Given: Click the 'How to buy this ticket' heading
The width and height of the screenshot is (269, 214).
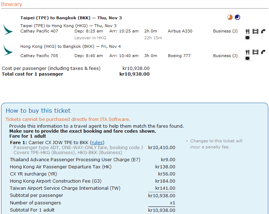Looking at the screenshot, I should [38, 111].
